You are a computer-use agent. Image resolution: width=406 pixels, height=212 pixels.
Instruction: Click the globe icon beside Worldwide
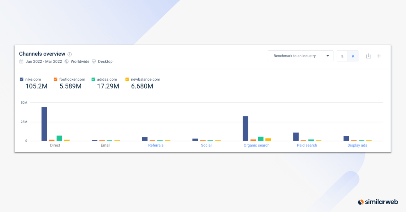pos(67,61)
